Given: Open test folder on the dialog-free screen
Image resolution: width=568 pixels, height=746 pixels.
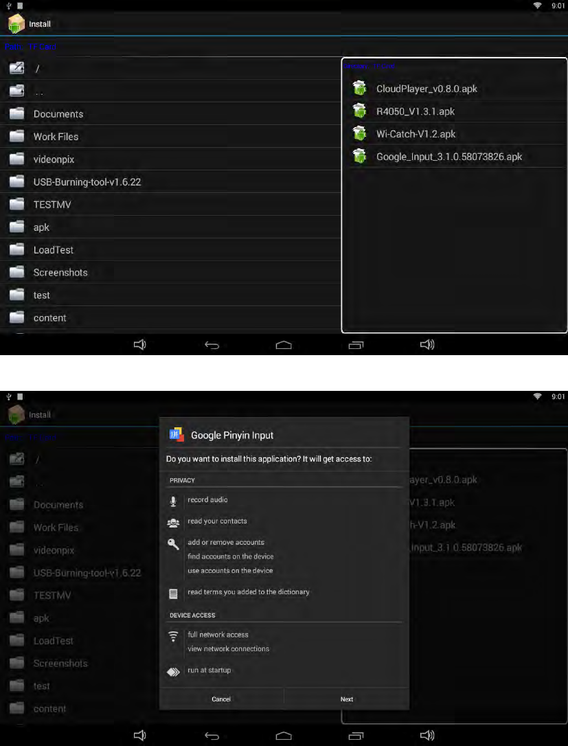Looking at the screenshot, I should coord(170,295).
